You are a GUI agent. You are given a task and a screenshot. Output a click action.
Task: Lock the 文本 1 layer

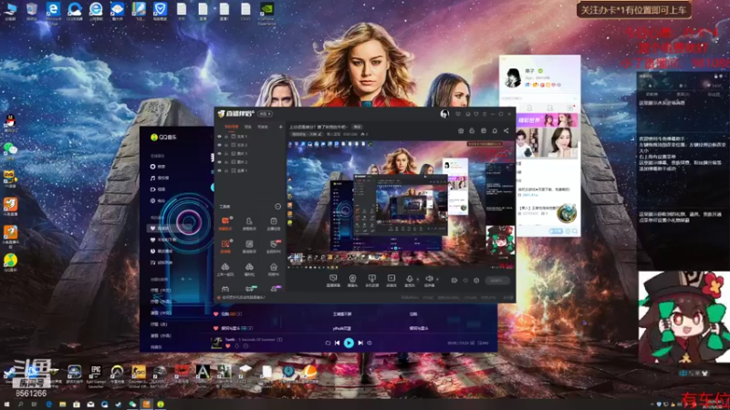[226, 137]
